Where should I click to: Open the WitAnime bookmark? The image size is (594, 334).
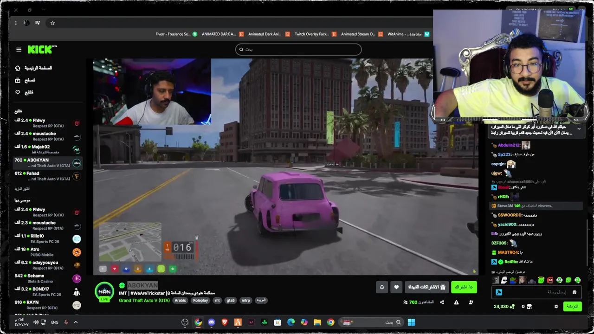tap(408, 34)
